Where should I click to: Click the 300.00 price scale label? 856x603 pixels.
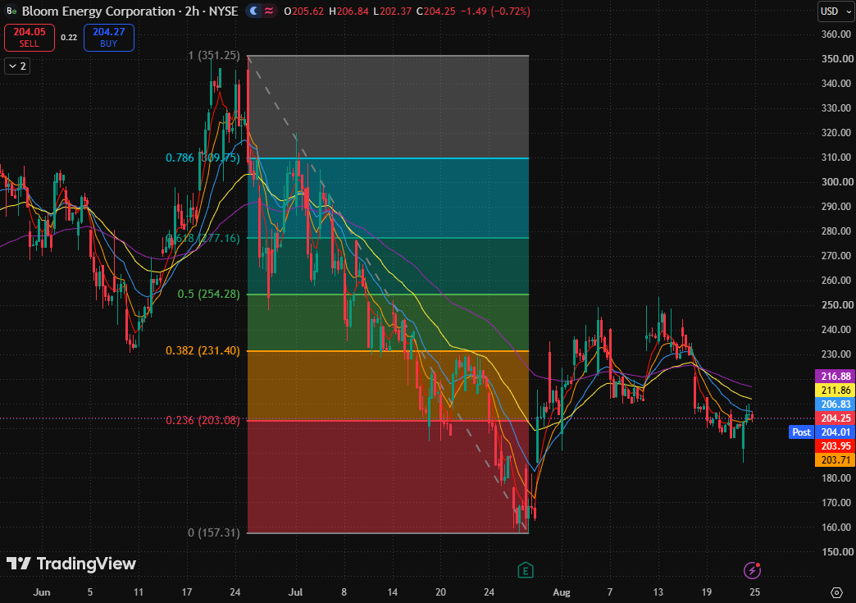click(x=837, y=182)
